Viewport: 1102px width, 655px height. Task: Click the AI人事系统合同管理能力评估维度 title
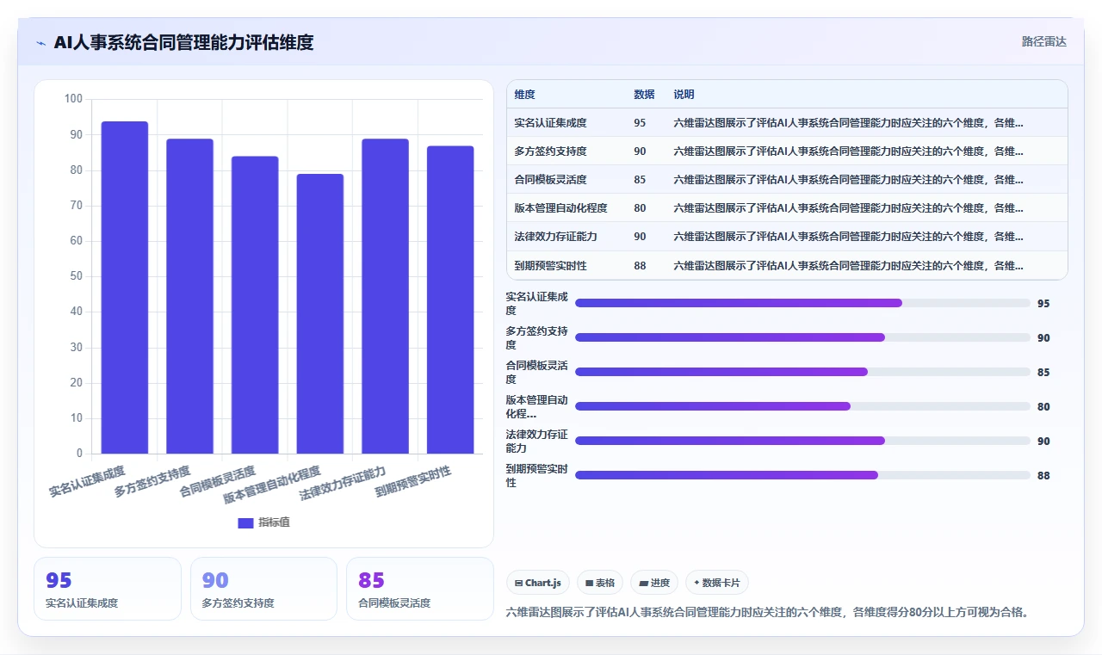pos(183,42)
